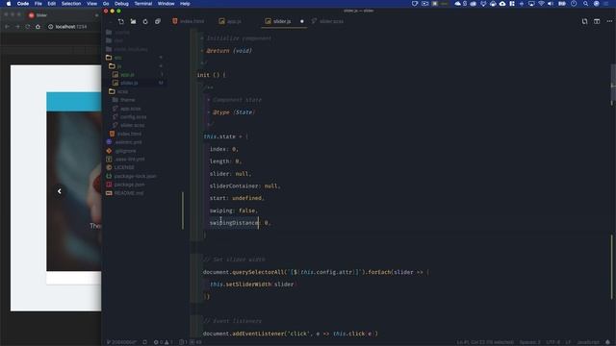Click the collapse folders icon in explorer

[158, 21]
